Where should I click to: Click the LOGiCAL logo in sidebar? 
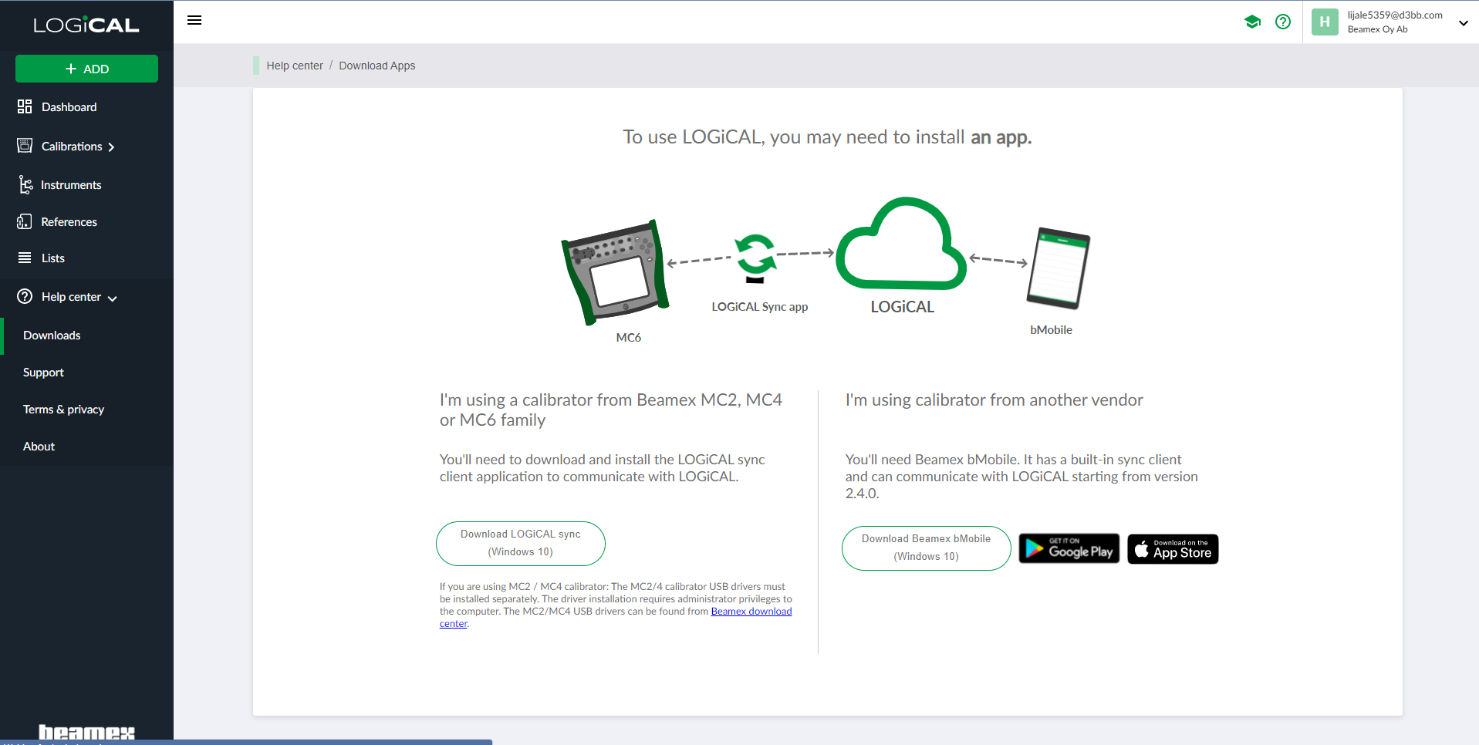point(86,25)
